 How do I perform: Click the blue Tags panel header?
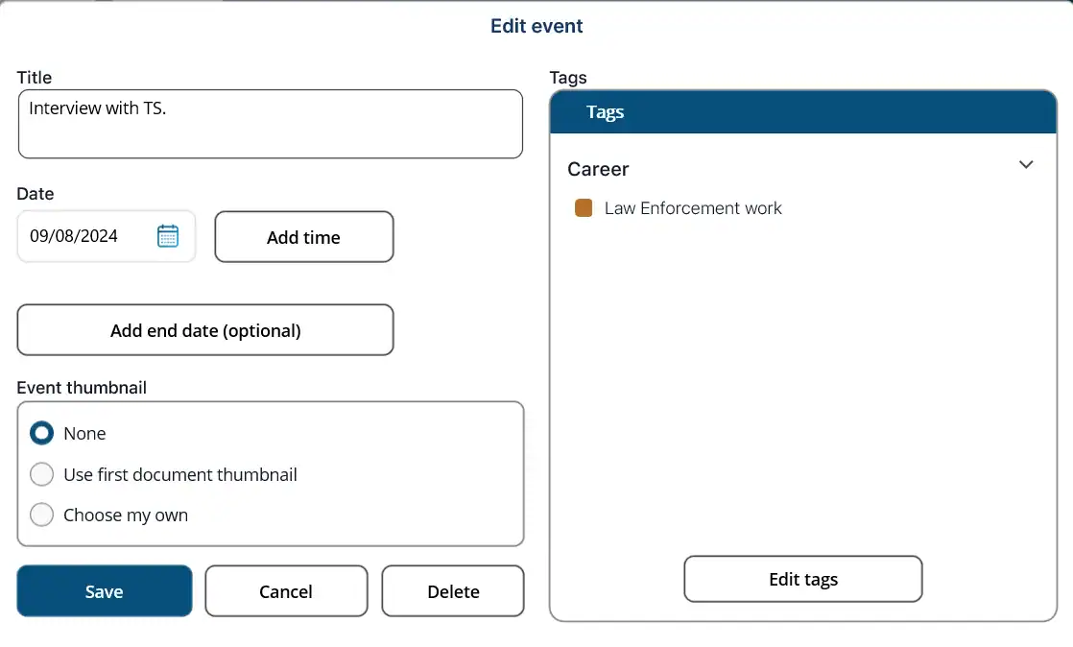click(x=803, y=112)
